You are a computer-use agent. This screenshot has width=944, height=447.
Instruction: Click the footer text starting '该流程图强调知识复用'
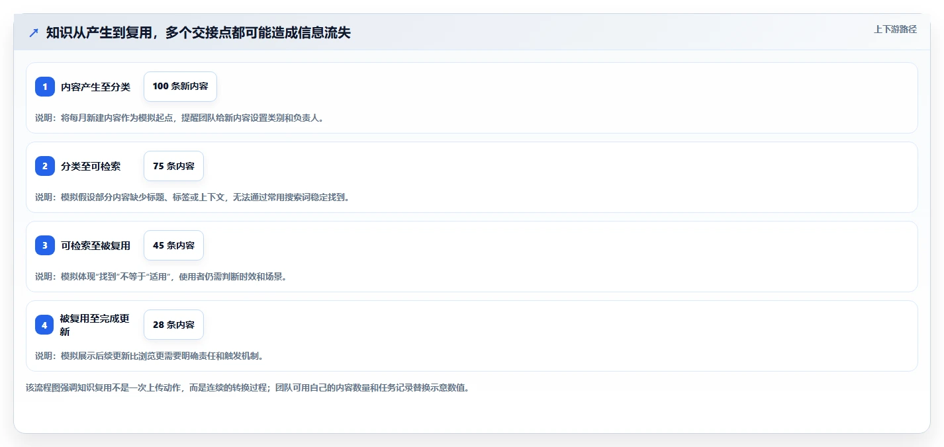[x=248, y=387]
